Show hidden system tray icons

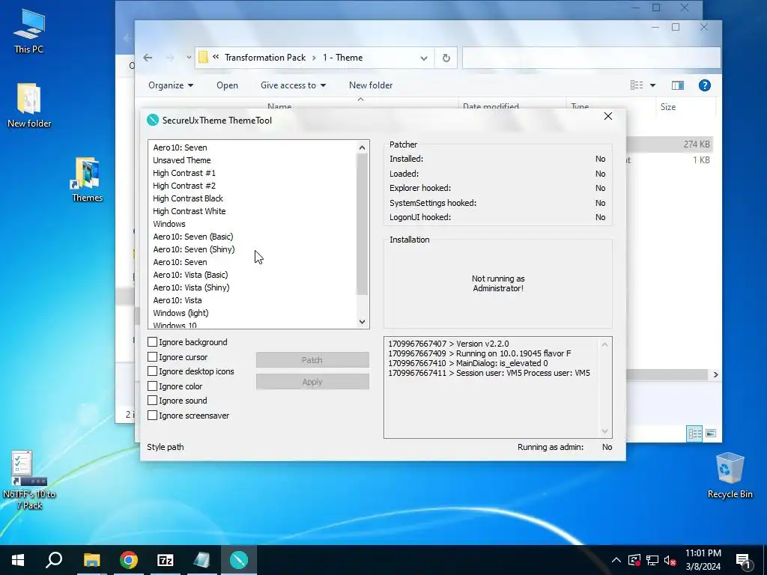[x=616, y=560]
